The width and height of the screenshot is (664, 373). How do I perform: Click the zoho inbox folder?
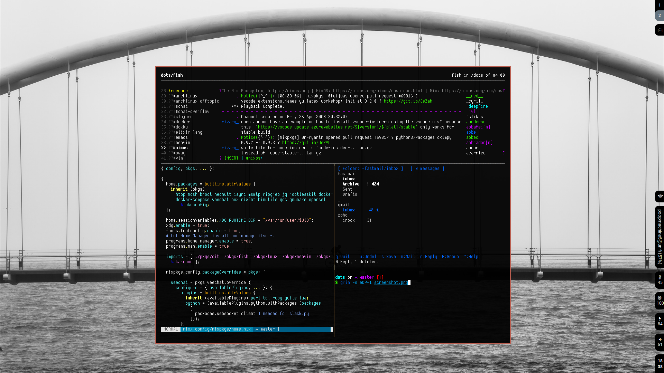coord(349,220)
